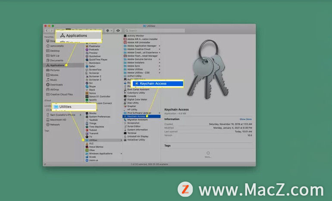Select the Grapher app

(x=131, y=107)
